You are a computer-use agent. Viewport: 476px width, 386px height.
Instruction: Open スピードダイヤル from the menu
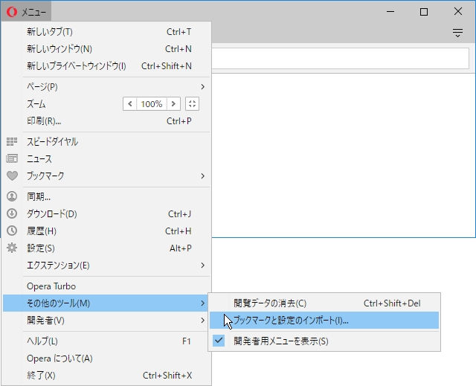(x=106, y=142)
